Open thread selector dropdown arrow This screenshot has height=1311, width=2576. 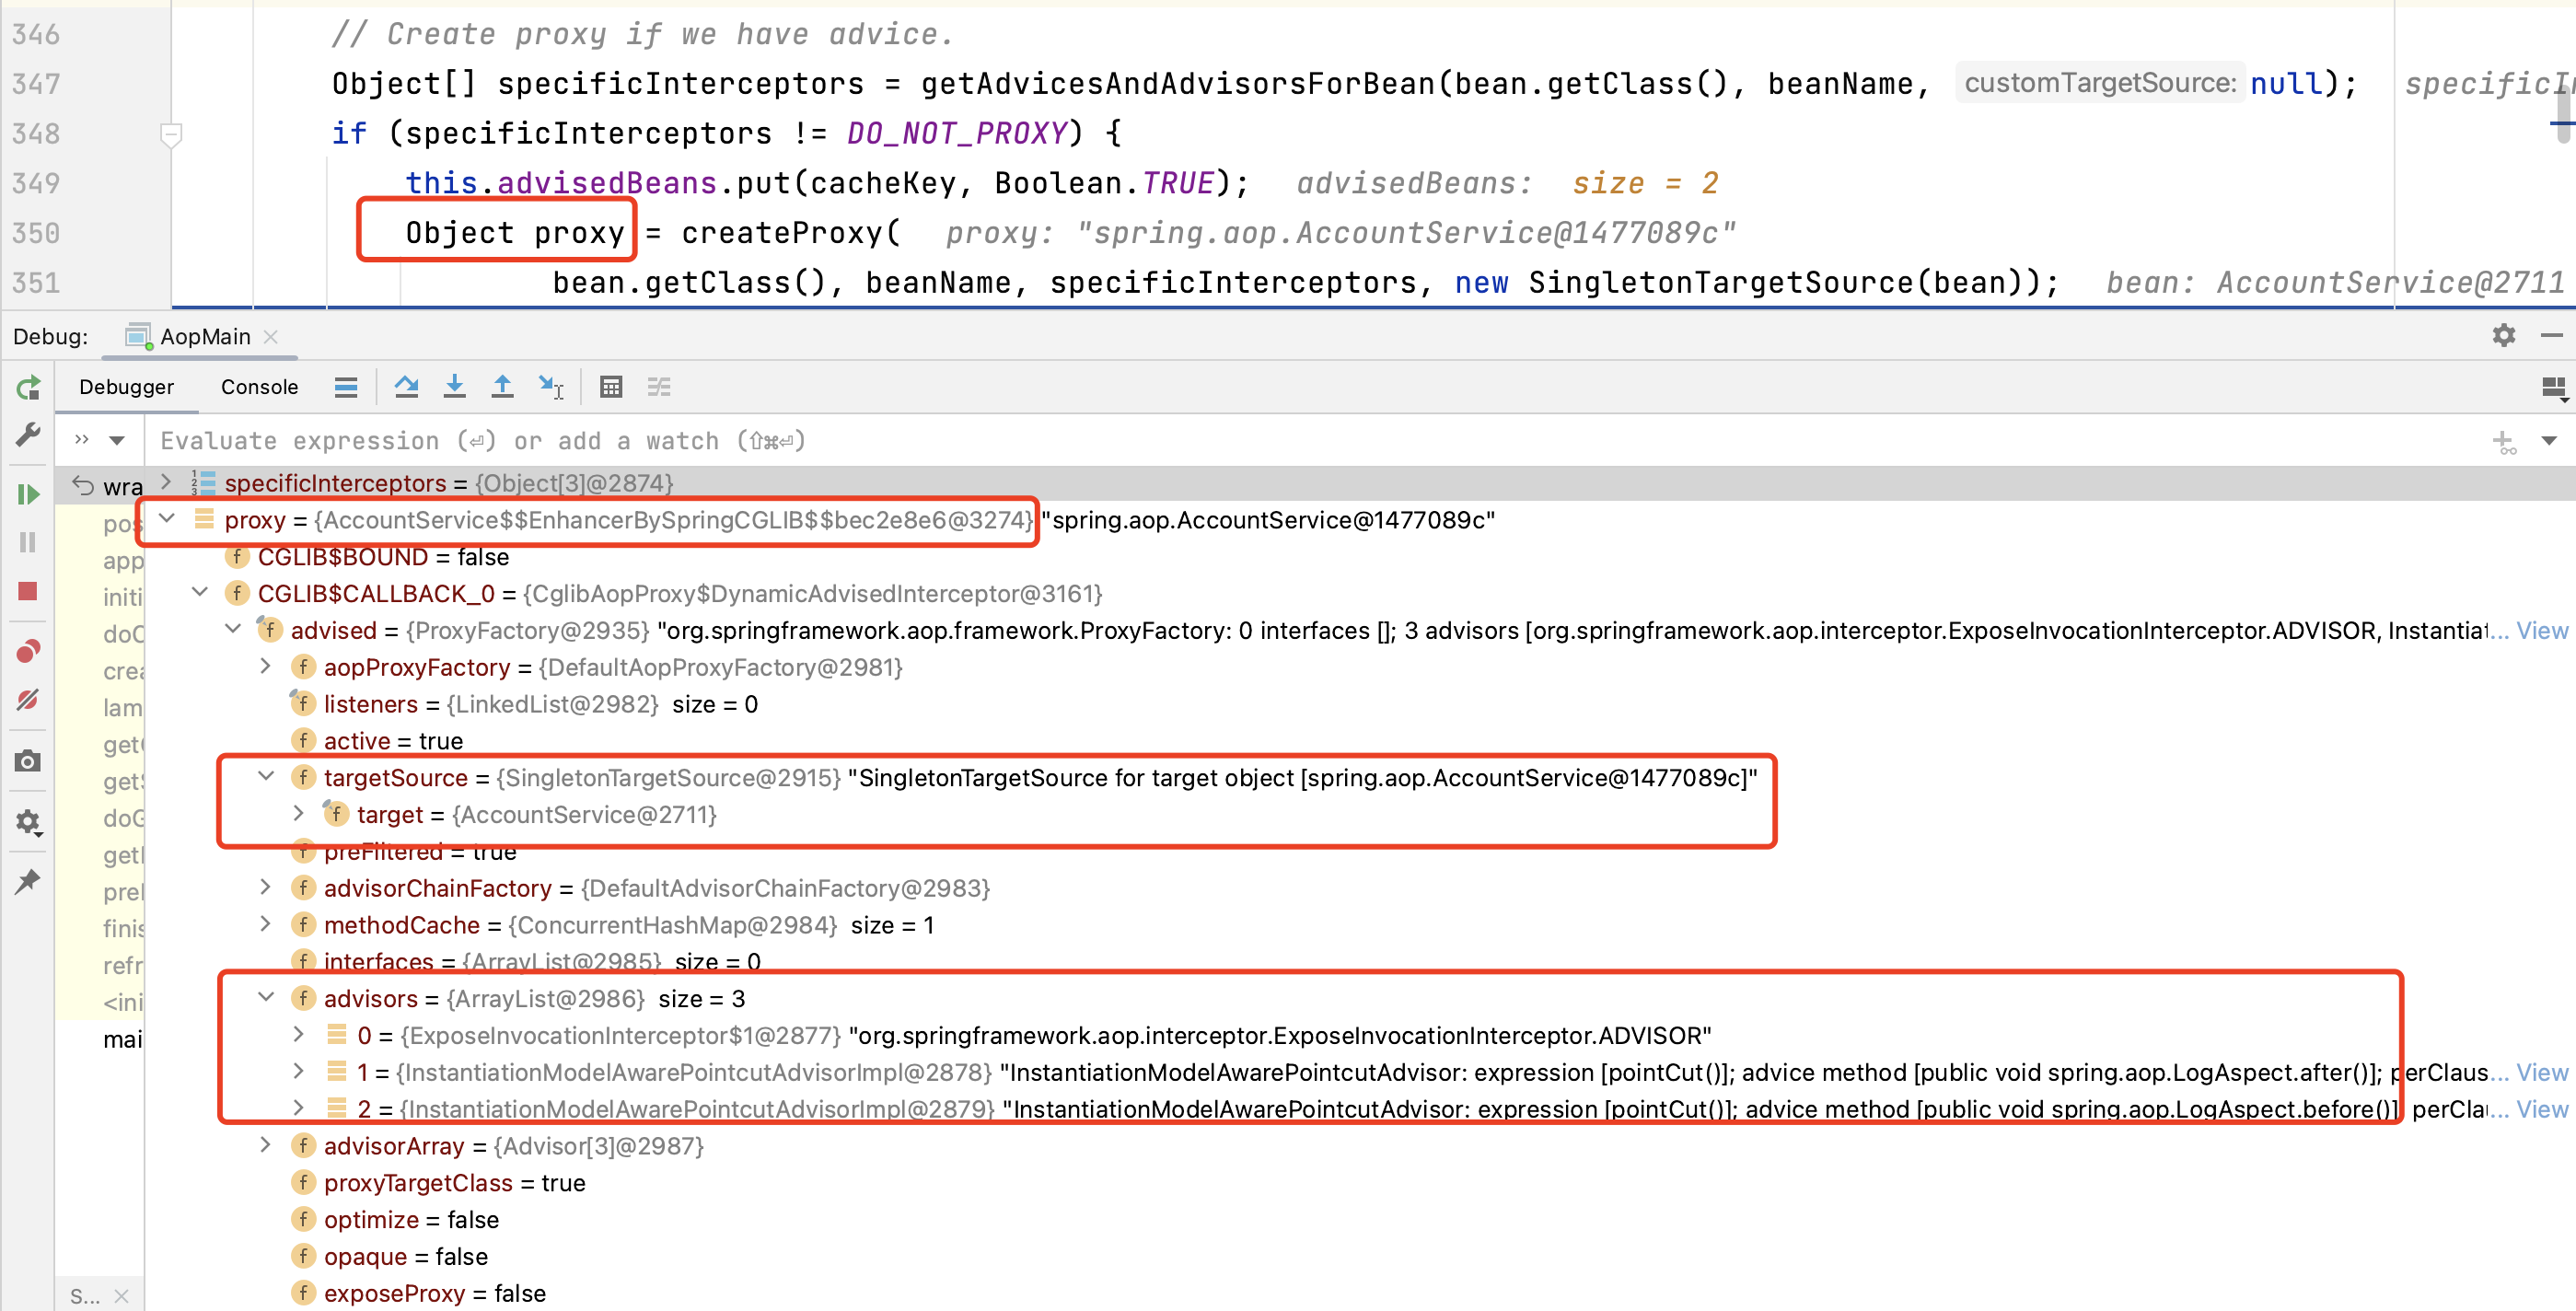117,441
